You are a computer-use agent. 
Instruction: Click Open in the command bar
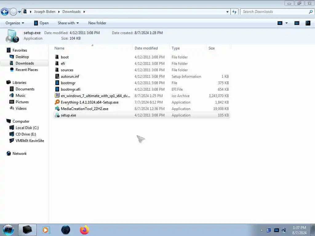point(41,23)
